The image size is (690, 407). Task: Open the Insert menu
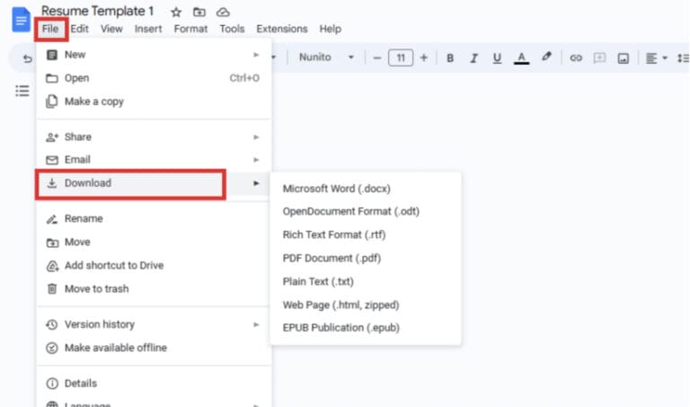(x=148, y=29)
